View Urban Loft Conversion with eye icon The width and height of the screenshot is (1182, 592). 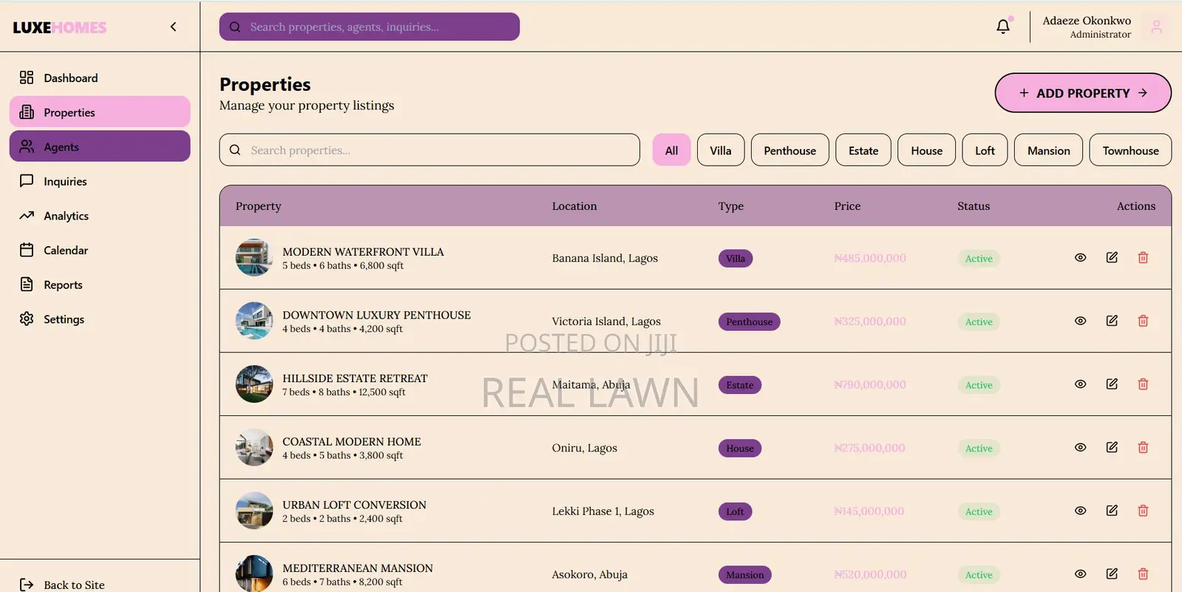pos(1080,511)
